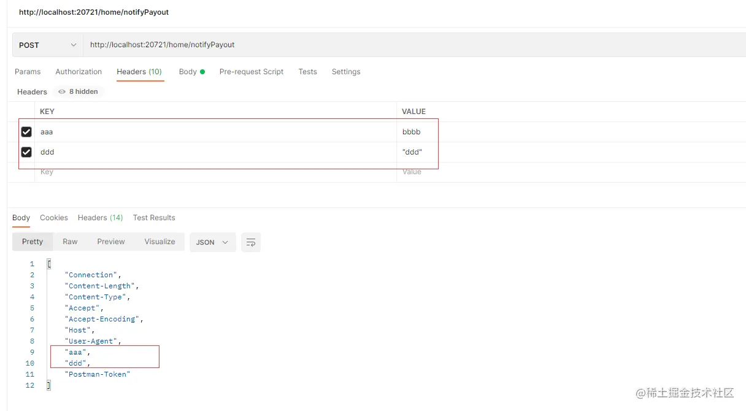Click the "Host" response line
The width and height of the screenshot is (746, 411).
pyautogui.click(x=80, y=330)
